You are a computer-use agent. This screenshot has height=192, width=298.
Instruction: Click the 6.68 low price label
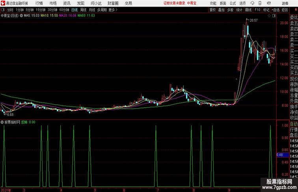coord(10,115)
